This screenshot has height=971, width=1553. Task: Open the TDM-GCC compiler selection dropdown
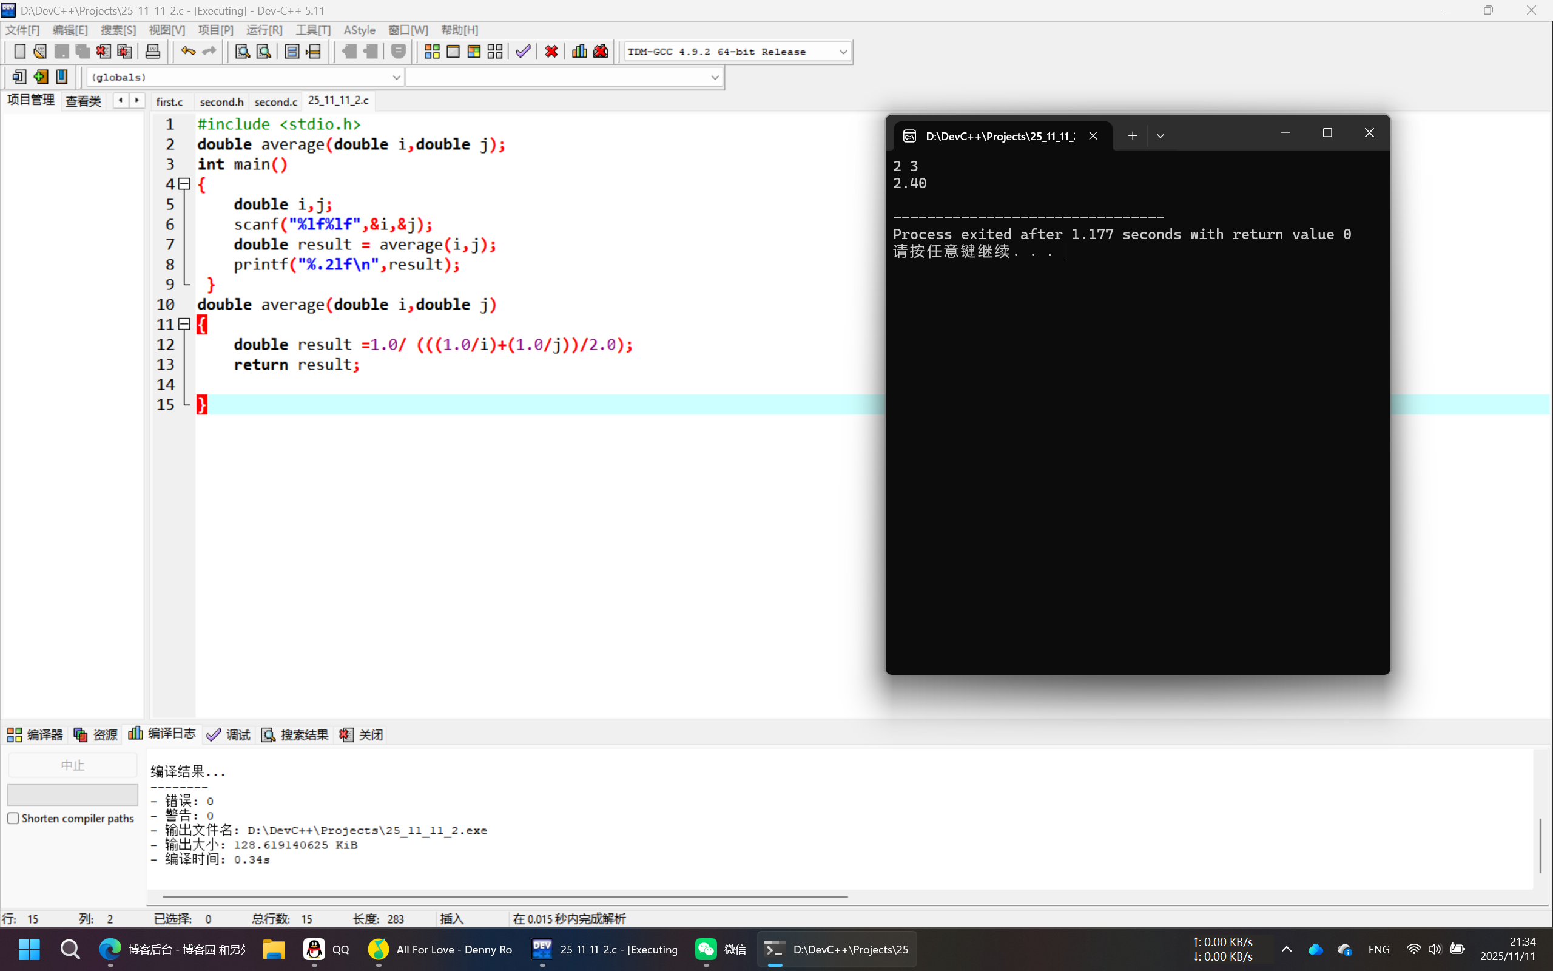pyautogui.click(x=843, y=52)
